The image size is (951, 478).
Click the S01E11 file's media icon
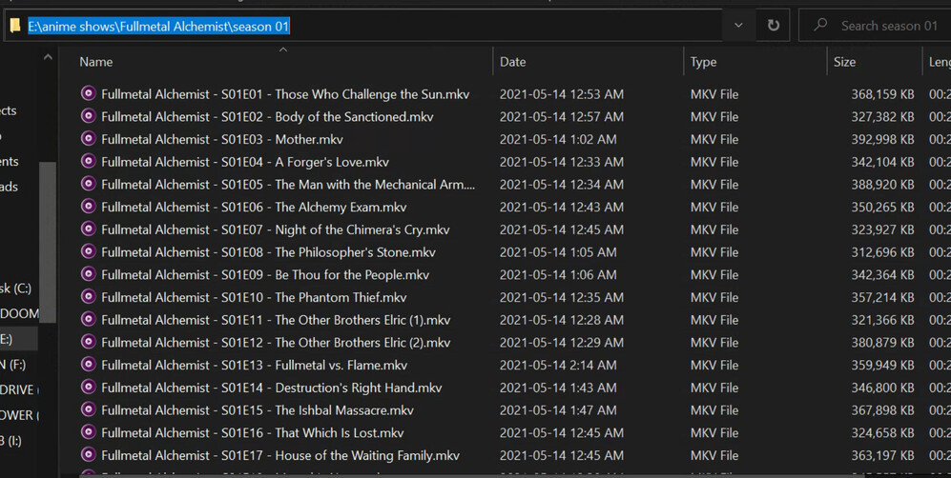[x=89, y=319]
